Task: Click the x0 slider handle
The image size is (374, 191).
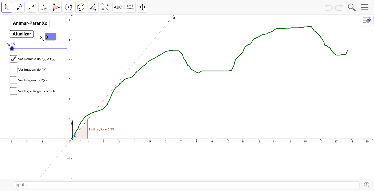Action: [12, 49]
